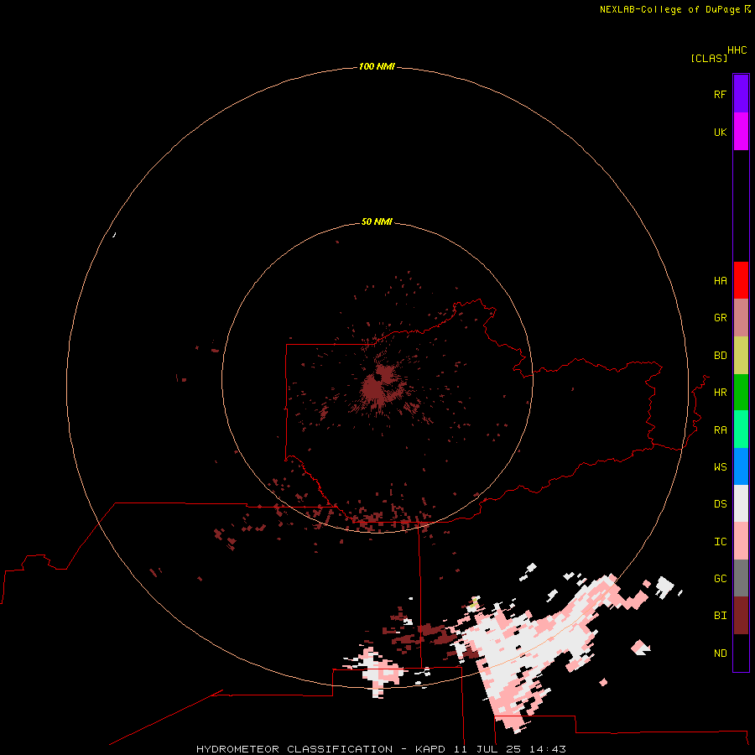
Task: Click the HR green legend swatch
Action: (x=741, y=393)
